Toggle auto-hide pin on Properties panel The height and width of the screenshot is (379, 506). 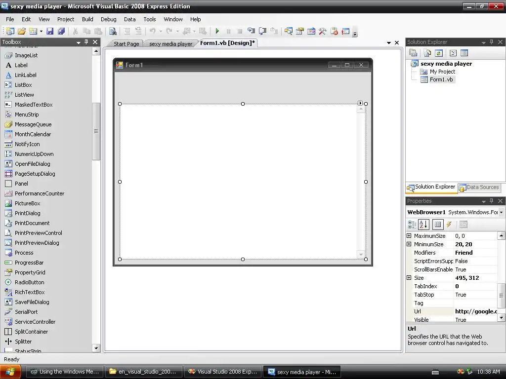tap(492, 201)
